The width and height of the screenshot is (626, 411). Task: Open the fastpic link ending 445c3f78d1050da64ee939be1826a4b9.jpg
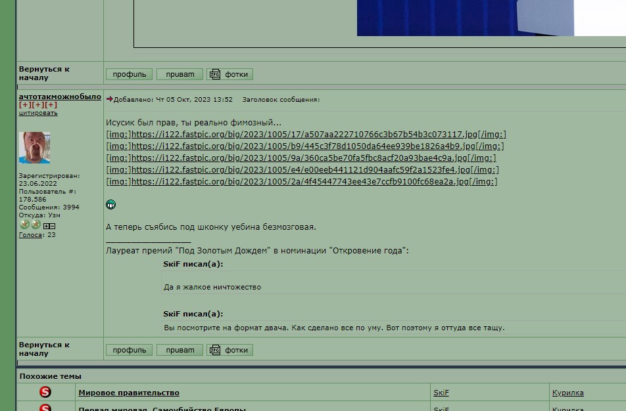point(305,146)
